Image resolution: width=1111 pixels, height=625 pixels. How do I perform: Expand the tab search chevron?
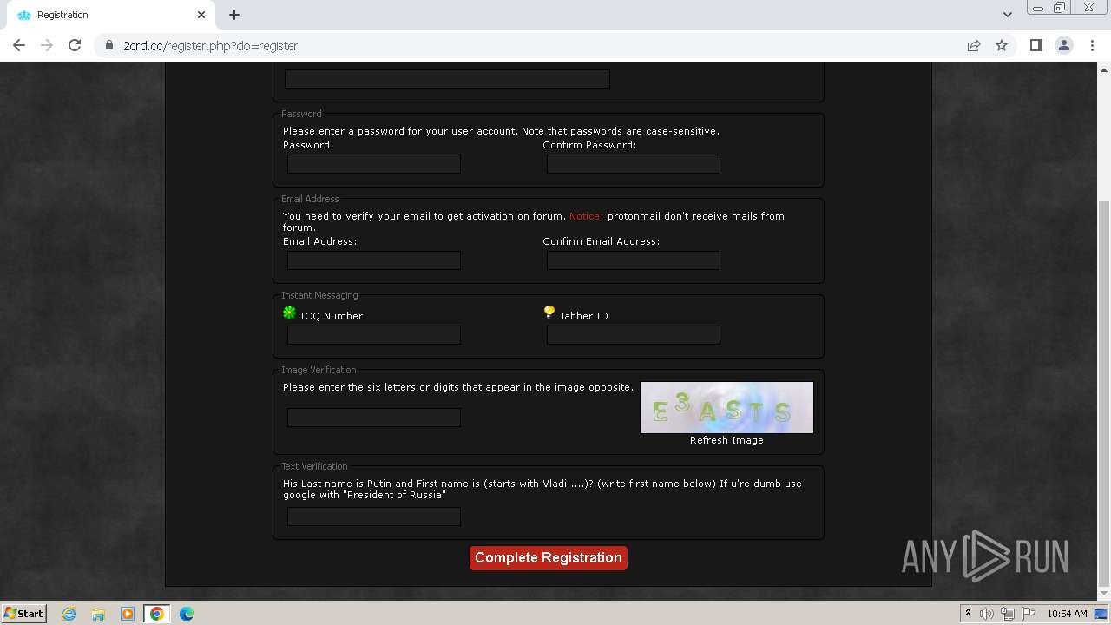point(1008,15)
